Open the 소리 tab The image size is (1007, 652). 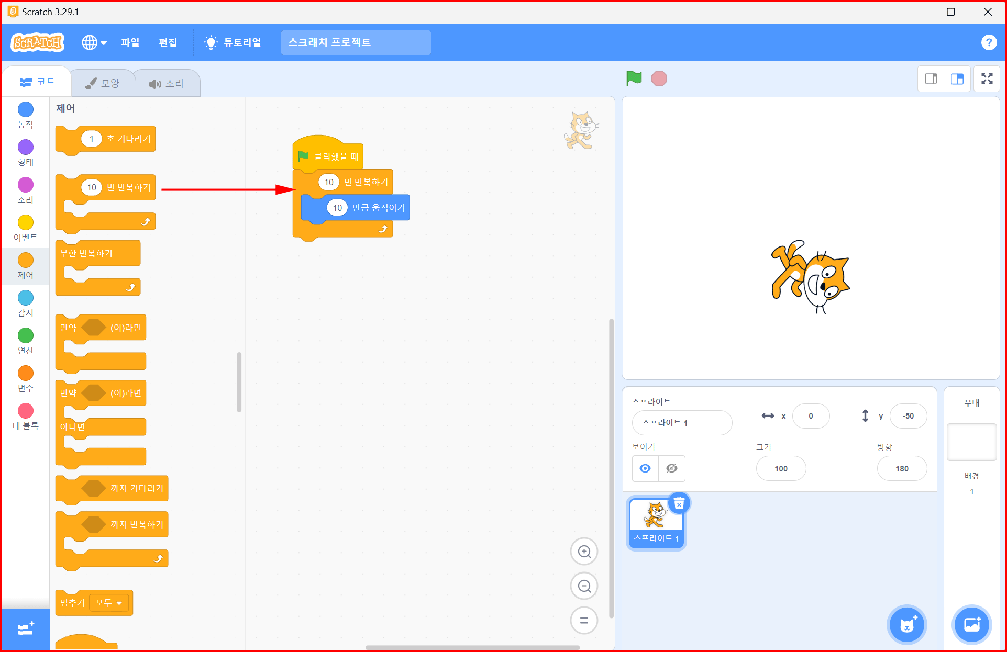(x=167, y=83)
